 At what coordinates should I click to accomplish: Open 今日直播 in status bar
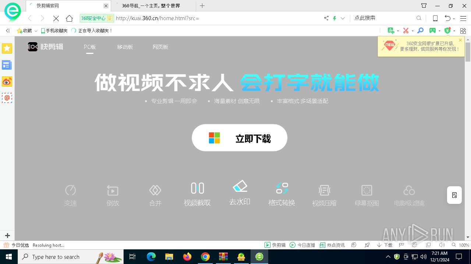click(302, 245)
